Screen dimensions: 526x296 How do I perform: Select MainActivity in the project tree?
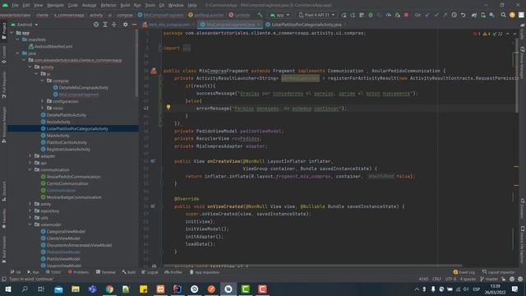[x=55, y=136]
